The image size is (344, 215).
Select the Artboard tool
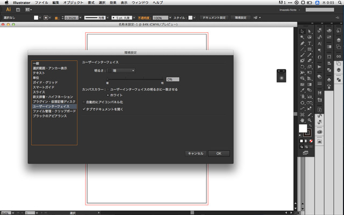[x=302, y=114]
